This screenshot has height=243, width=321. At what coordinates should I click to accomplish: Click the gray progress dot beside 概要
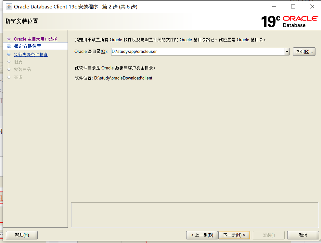point(9,62)
